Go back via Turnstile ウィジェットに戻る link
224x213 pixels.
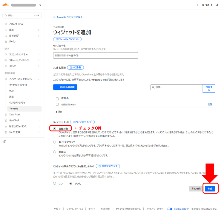coord(68,17)
